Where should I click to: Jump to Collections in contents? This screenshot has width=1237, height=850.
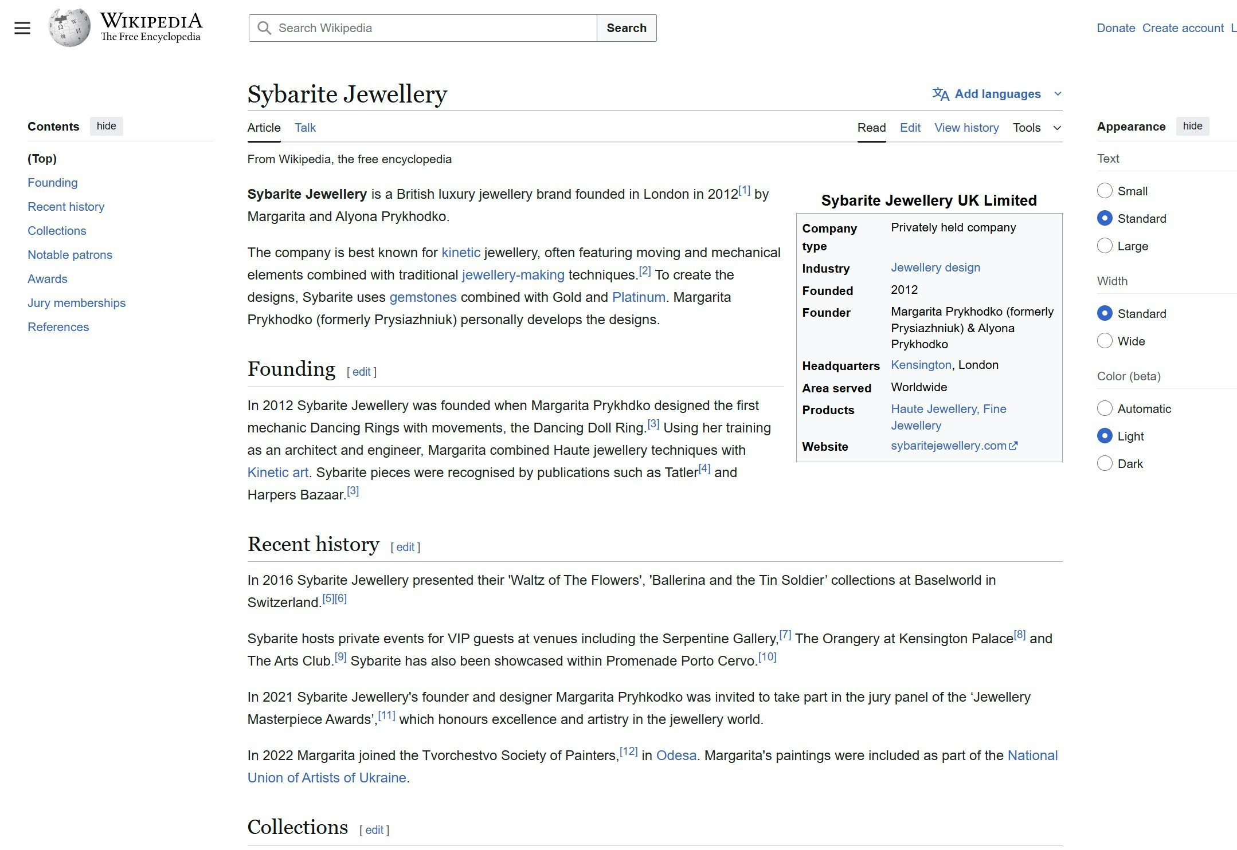tap(57, 231)
